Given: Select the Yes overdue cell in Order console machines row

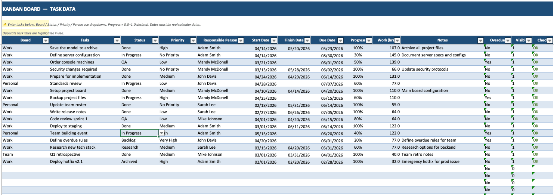Looking at the screenshot, I should (x=498, y=62).
